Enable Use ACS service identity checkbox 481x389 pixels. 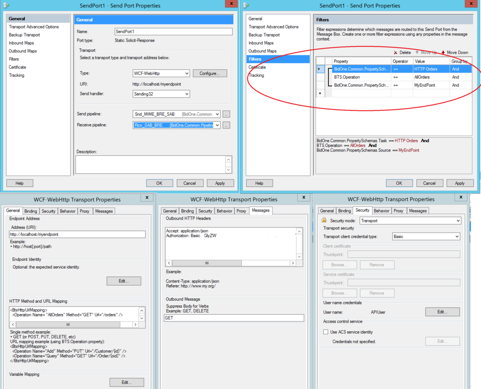pos(326,332)
